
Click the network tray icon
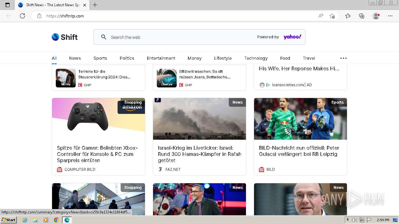point(362,220)
